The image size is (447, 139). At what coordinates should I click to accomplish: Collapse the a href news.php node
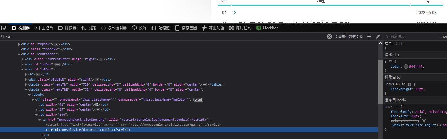click(40, 120)
